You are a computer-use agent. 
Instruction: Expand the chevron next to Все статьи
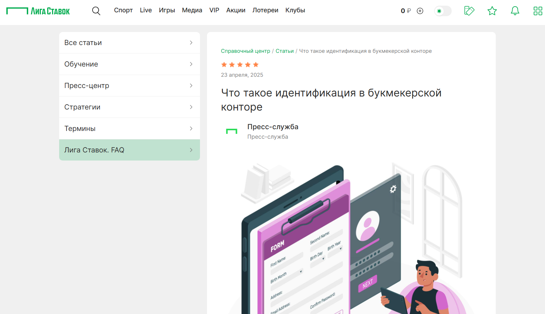pos(191,43)
